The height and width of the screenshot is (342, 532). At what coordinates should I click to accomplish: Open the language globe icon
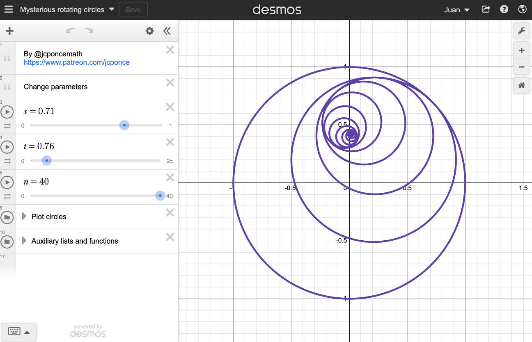[523, 9]
